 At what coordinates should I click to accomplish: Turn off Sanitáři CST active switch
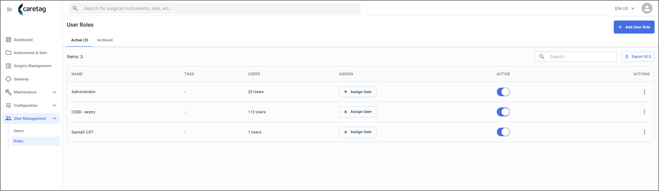503,132
